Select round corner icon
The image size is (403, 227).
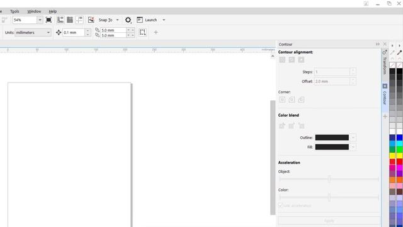click(x=292, y=100)
